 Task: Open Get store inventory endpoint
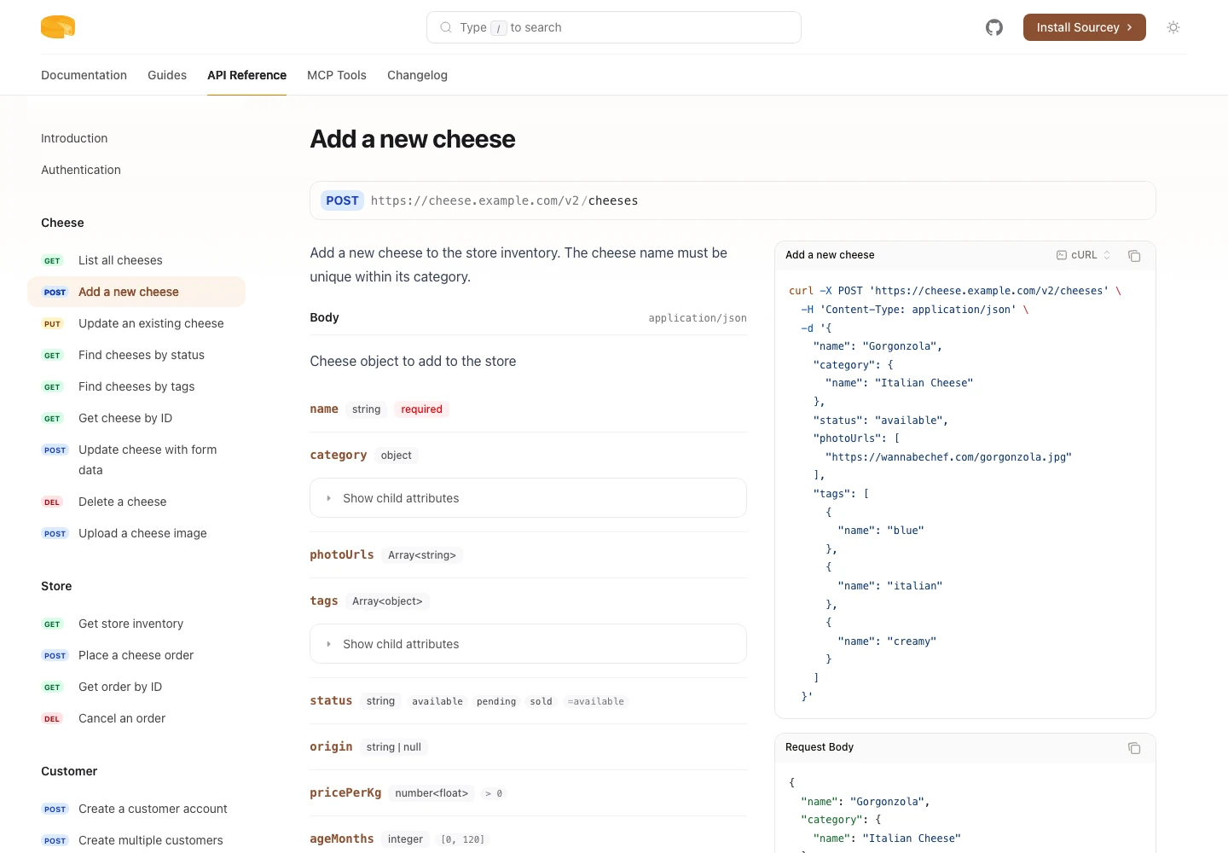click(x=136, y=624)
